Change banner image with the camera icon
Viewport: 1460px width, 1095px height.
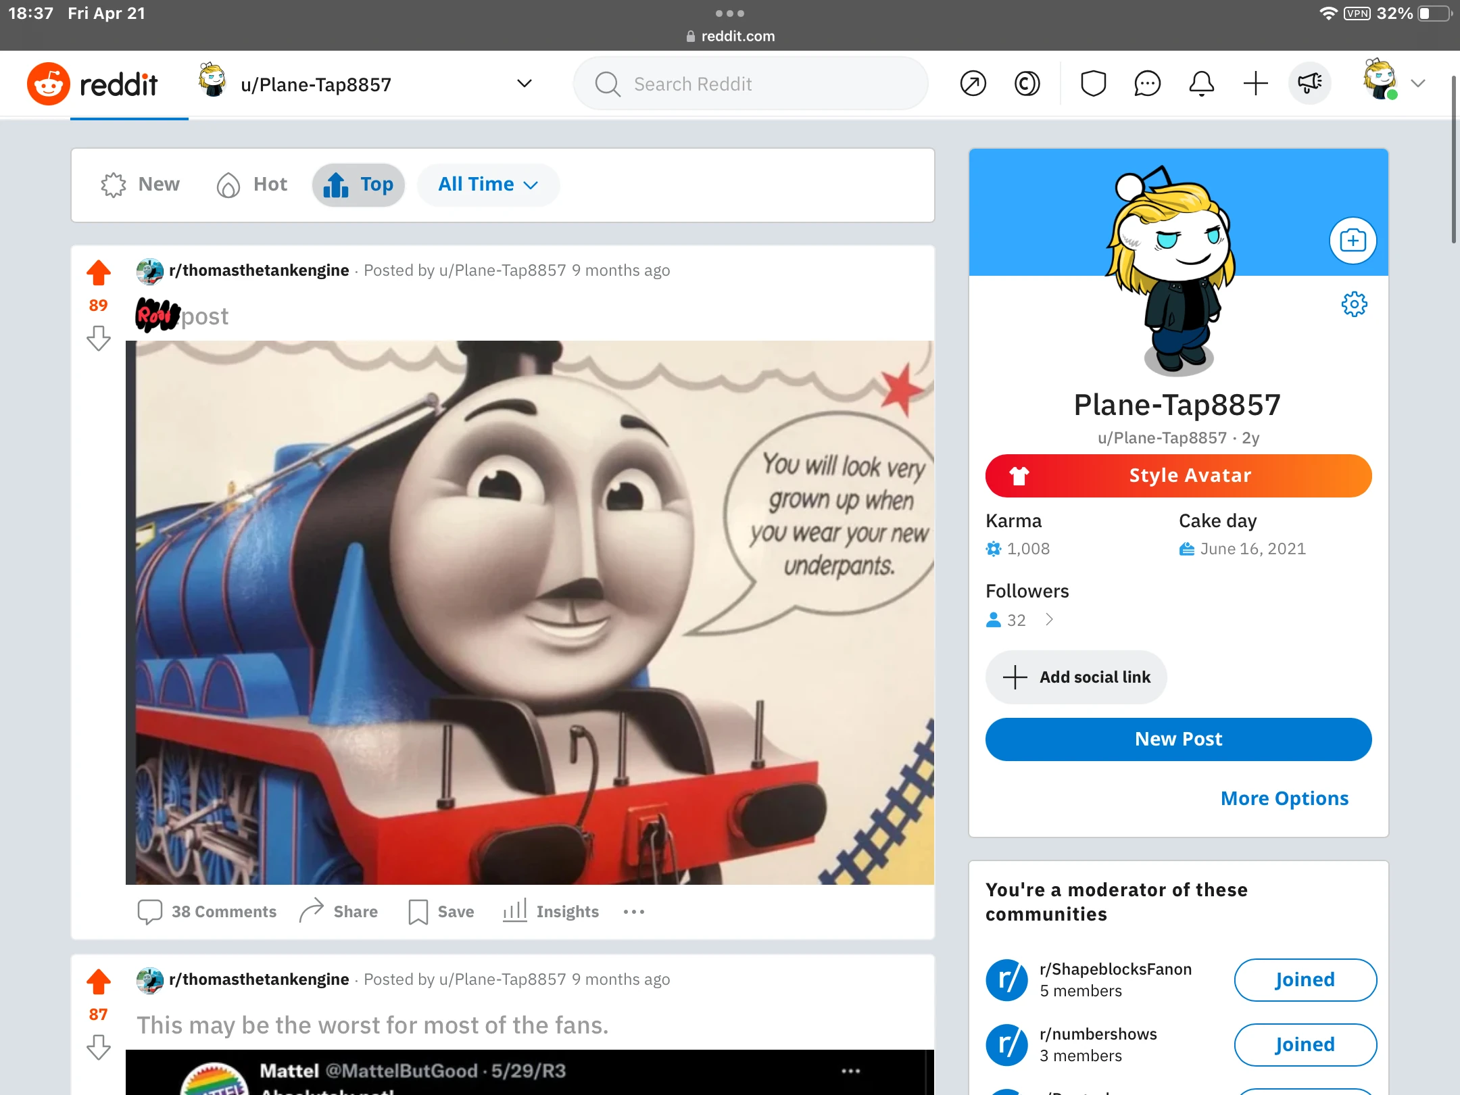1351,240
